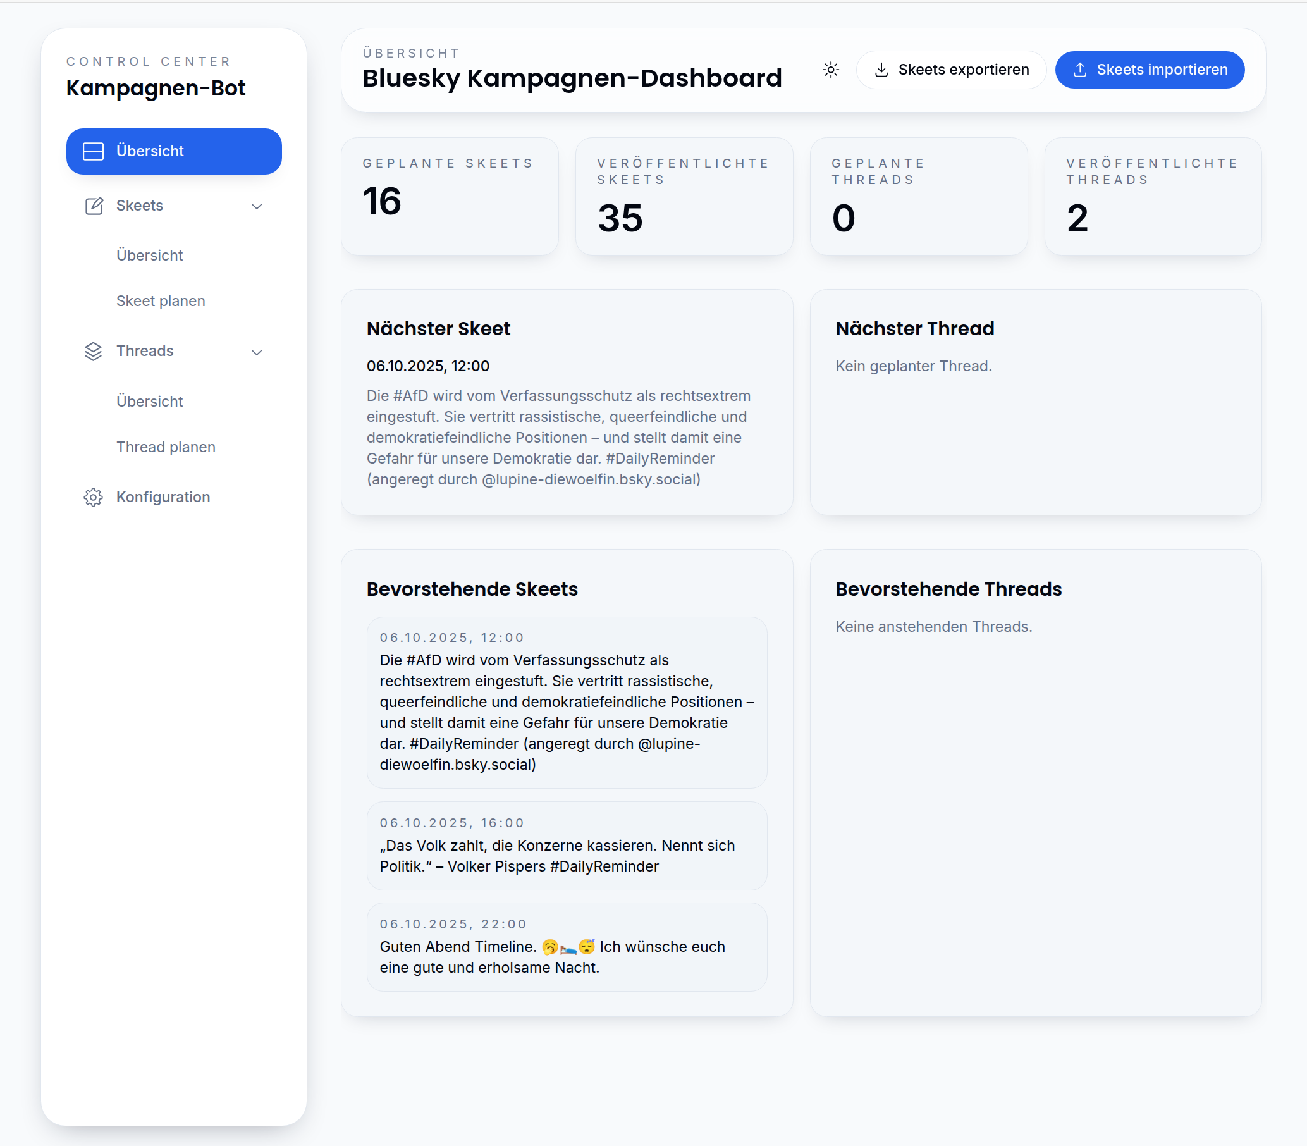This screenshot has height=1146, width=1307.
Task: Go to Threads Übersicht submenu item
Action: point(150,401)
